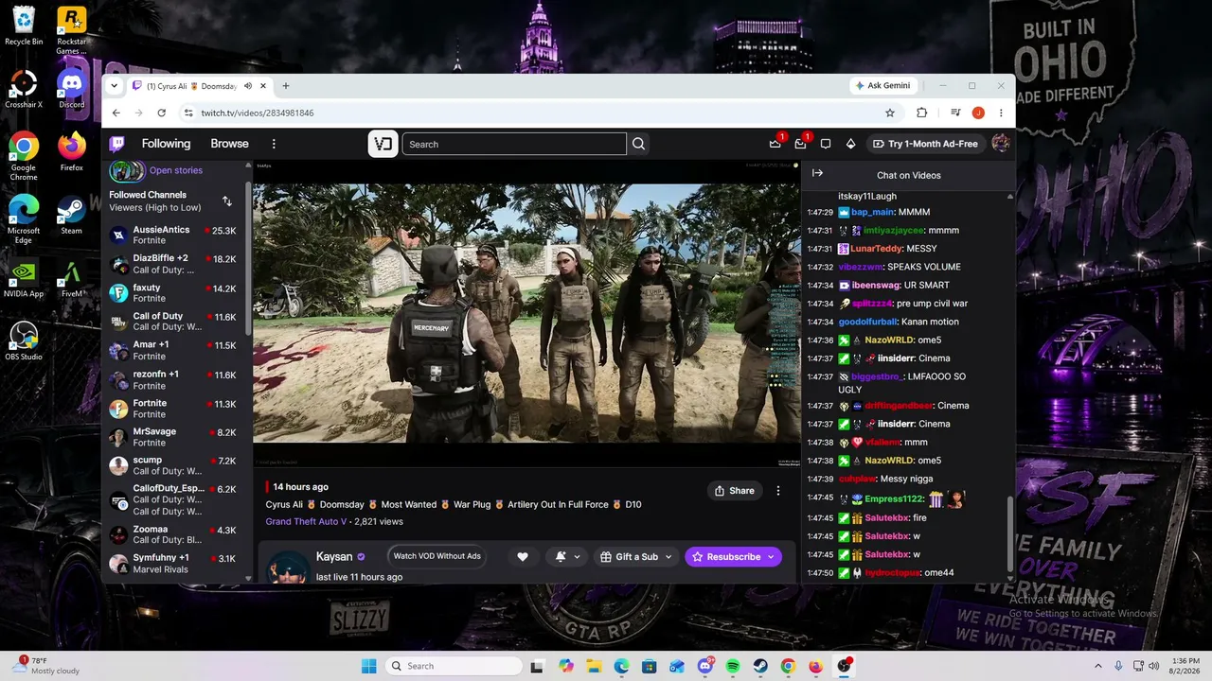Bookmark this page with the star icon
Screen dimensions: 1212x681
tap(890, 113)
